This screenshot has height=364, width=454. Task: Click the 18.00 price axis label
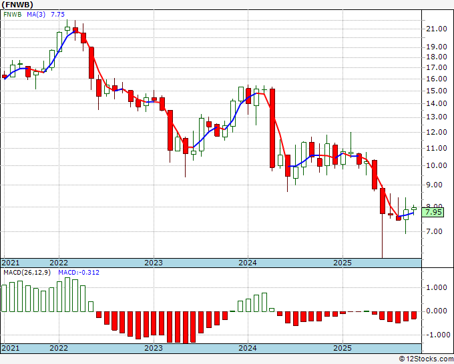tap(437, 57)
